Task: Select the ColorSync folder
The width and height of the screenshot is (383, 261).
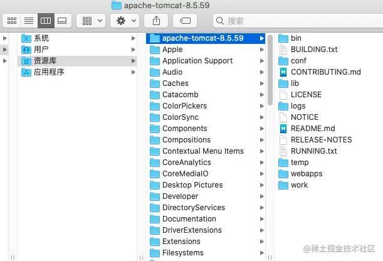Action: click(x=206, y=117)
